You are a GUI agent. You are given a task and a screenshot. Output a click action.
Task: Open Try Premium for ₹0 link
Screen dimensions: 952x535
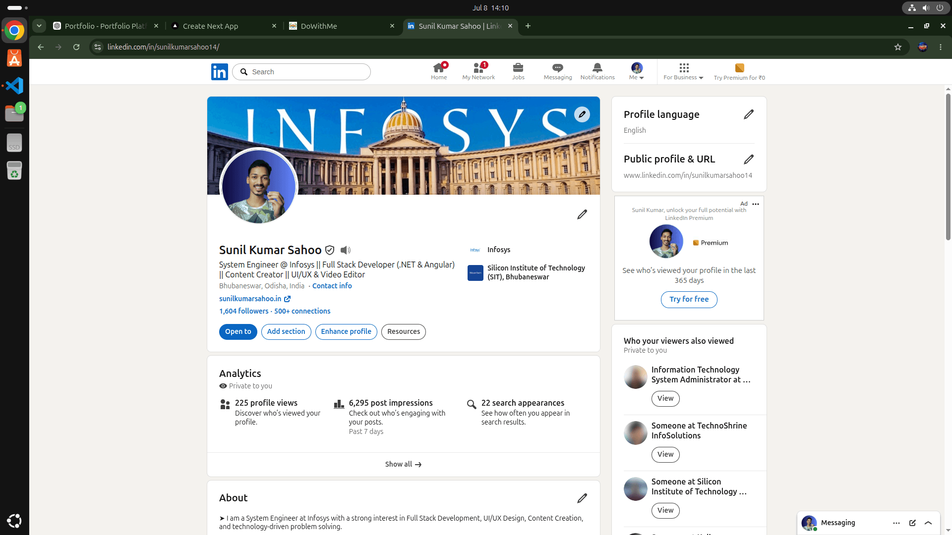[739, 71]
